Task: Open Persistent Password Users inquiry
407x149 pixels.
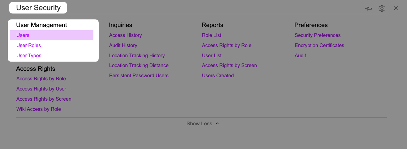Action: [139, 75]
